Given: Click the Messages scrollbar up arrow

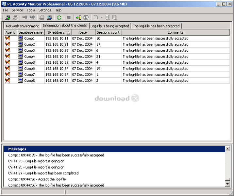Looking at the screenshot, I should tap(227, 149).
